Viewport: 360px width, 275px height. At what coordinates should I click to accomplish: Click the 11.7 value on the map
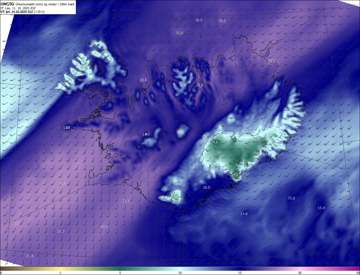coord(67,128)
